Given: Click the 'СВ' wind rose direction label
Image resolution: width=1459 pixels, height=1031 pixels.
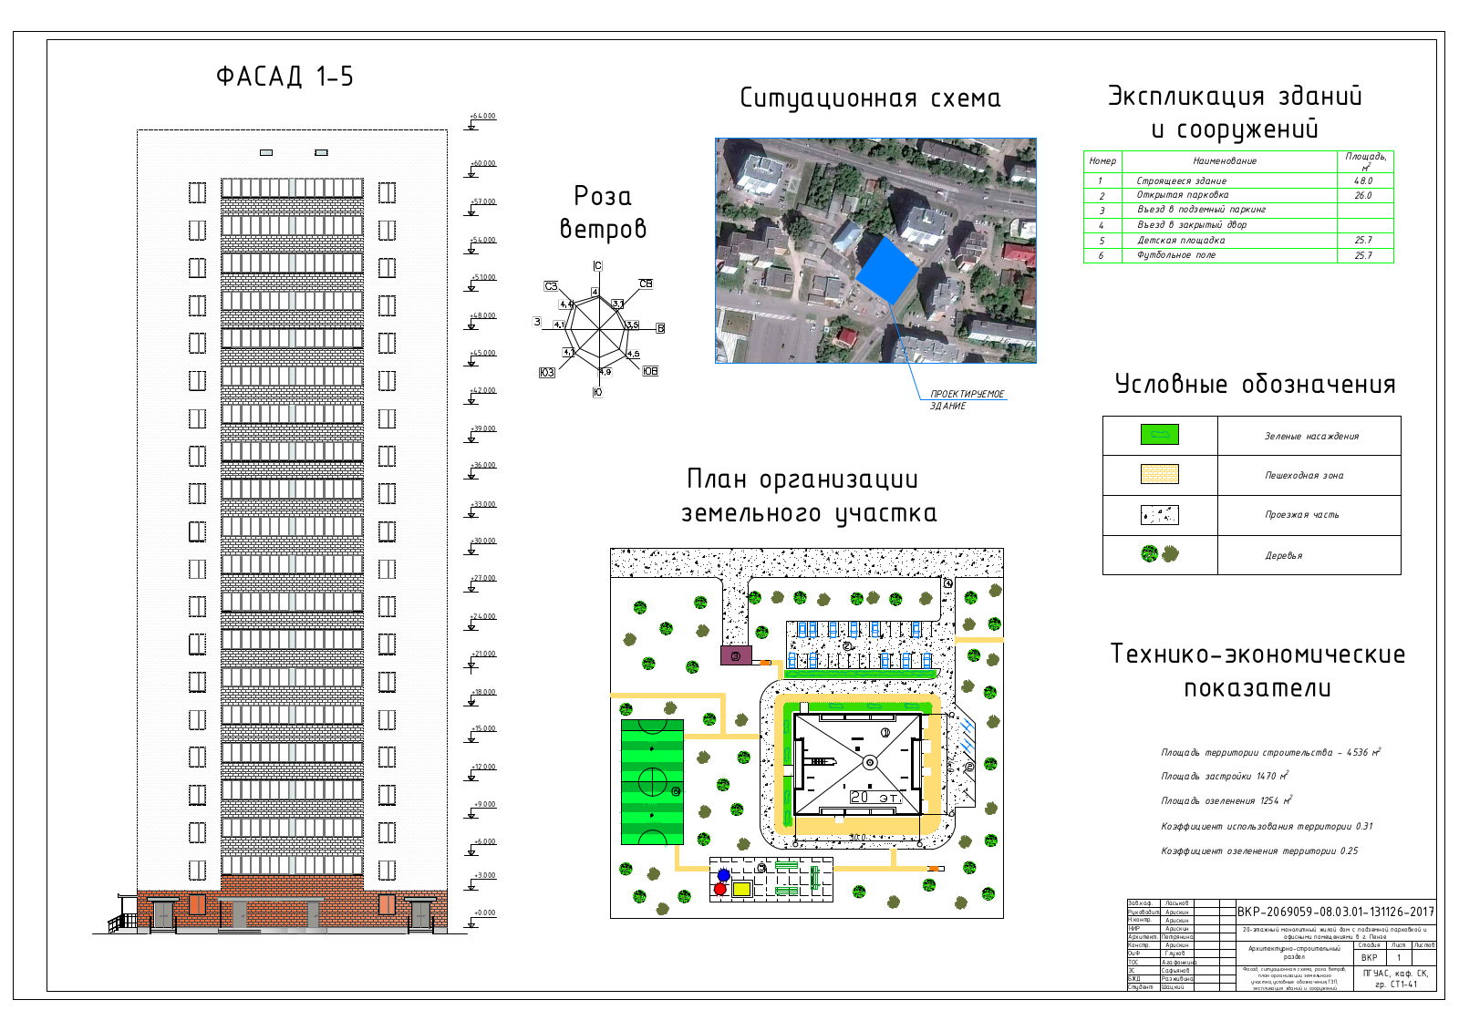Looking at the screenshot, I should [646, 284].
